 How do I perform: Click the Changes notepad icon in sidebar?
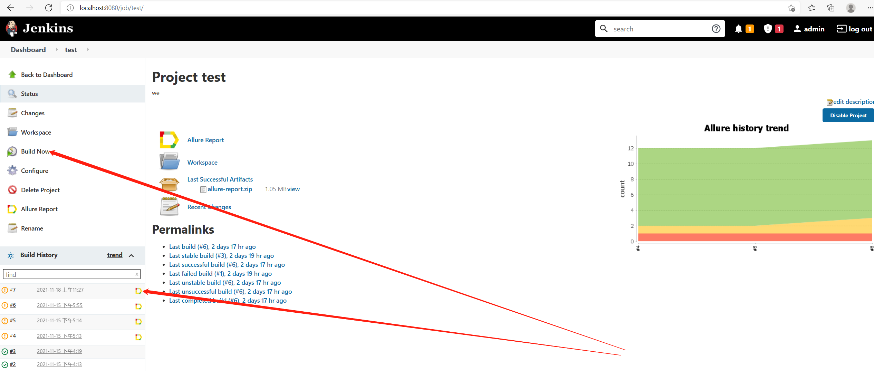click(12, 113)
